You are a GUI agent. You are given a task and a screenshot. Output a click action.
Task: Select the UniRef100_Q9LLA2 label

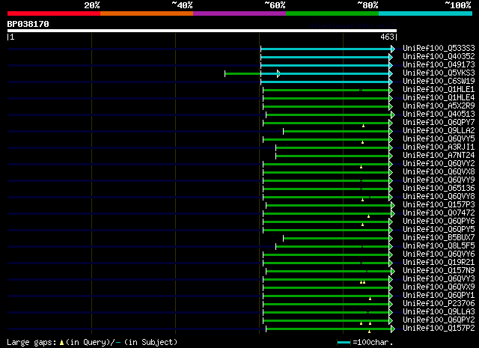439,131
